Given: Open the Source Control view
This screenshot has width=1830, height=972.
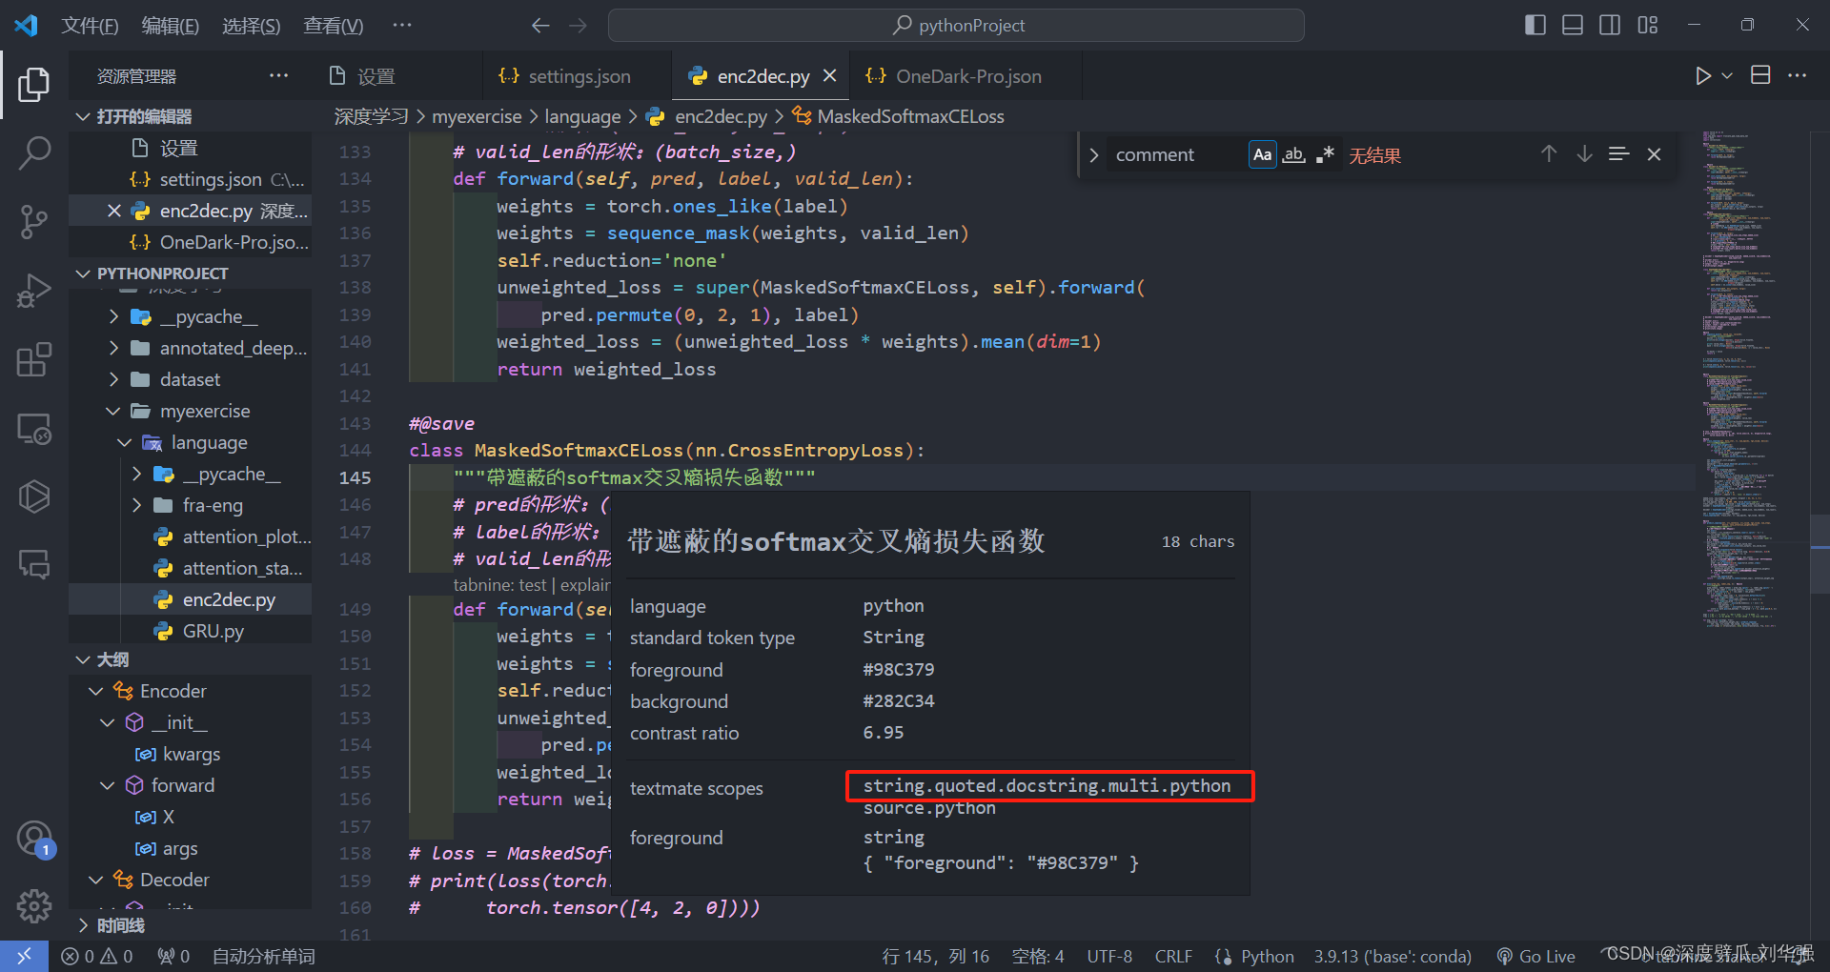Looking at the screenshot, I should click(x=34, y=221).
